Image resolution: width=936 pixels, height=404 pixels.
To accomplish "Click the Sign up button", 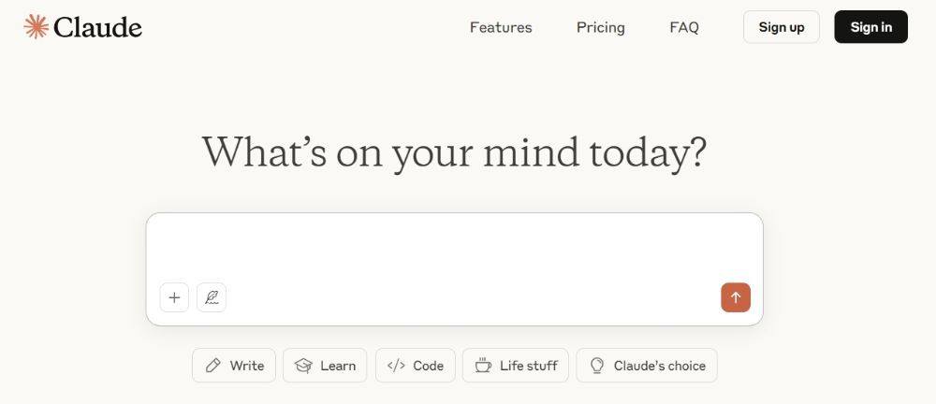I will pyautogui.click(x=782, y=27).
